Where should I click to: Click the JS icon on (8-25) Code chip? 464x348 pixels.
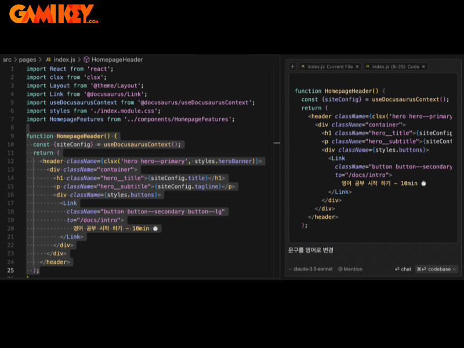coord(368,67)
